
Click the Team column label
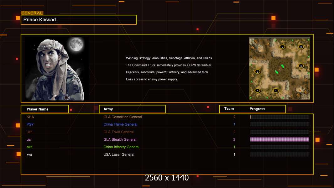tap(229, 109)
